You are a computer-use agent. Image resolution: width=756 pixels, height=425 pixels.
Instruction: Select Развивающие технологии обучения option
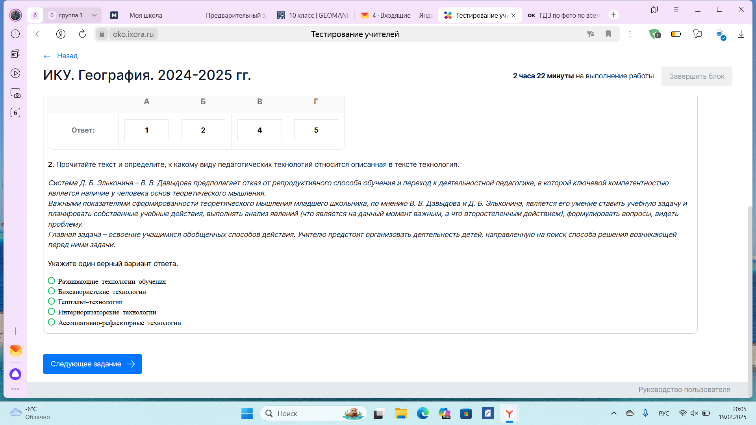(x=52, y=281)
